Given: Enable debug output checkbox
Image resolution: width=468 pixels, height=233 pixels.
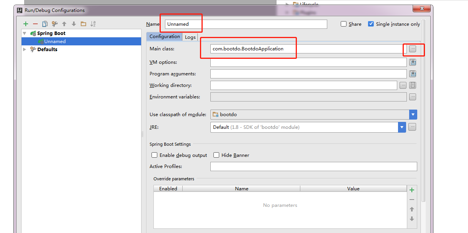Looking at the screenshot, I should (x=155, y=155).
